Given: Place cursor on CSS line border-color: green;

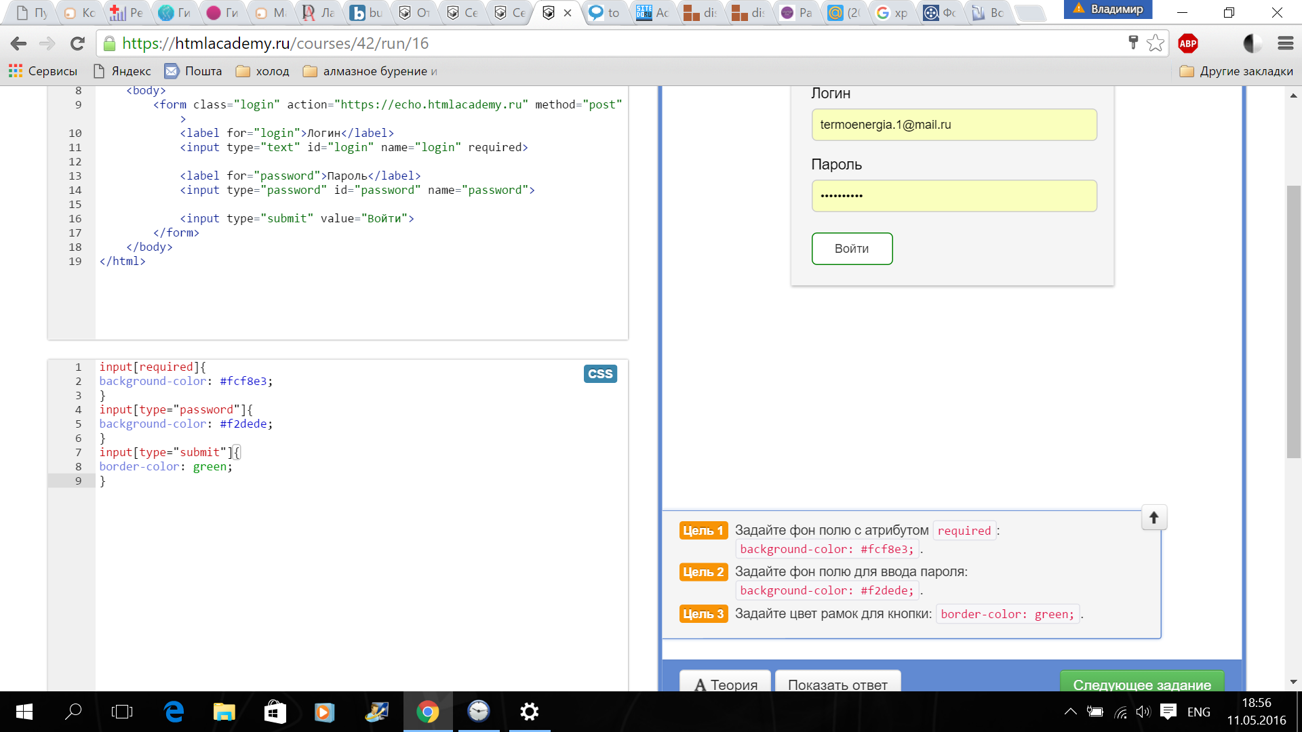Looking at the screenshot, I should click(165, 466).
